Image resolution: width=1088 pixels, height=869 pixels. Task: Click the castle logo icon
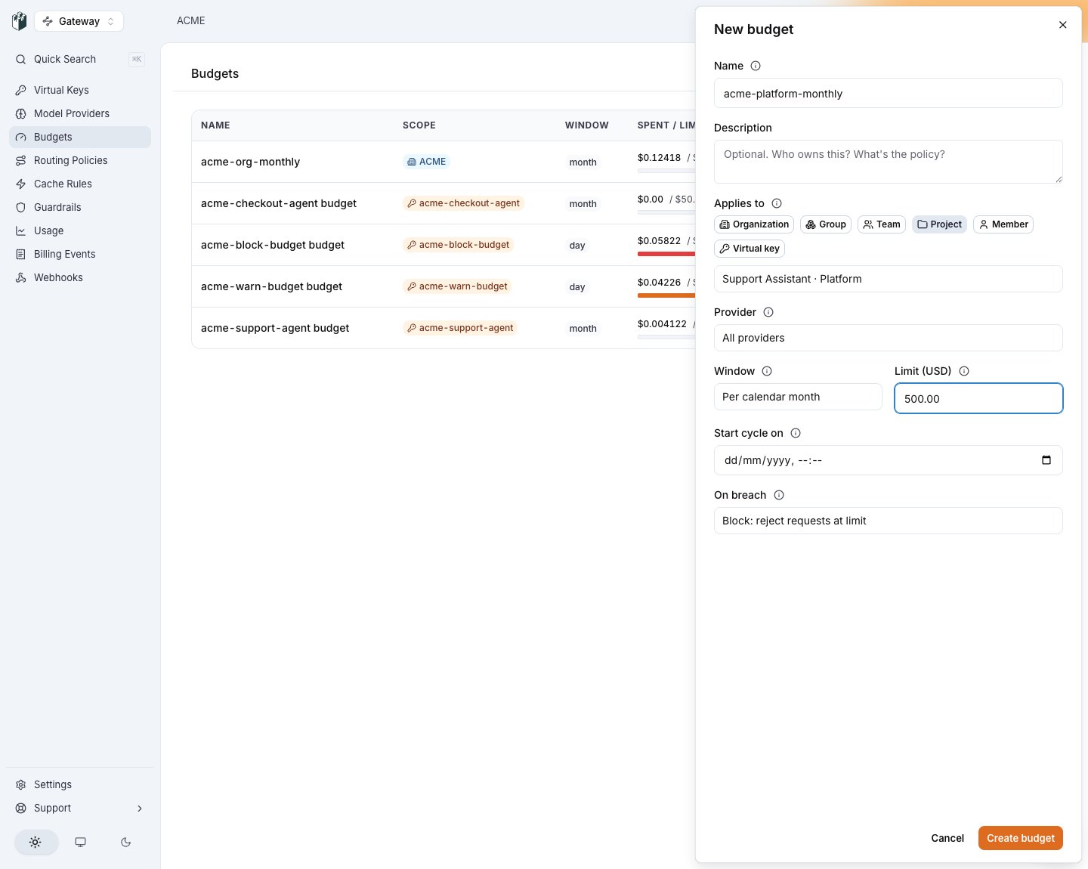click(x=20, y=21)
